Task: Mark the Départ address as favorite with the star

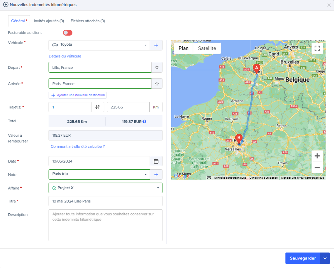Action: point(157,67)
